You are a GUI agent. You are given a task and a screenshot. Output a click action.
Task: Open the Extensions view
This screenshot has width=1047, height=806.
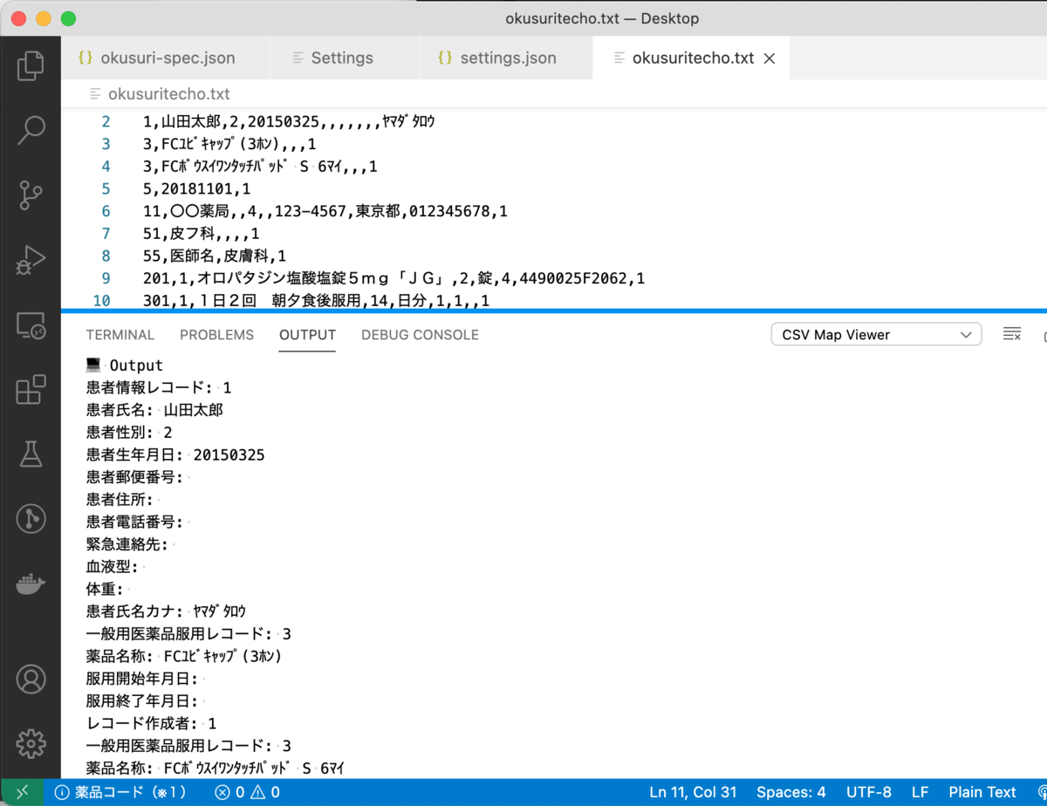pyautogui.click(x=31, y=390)
